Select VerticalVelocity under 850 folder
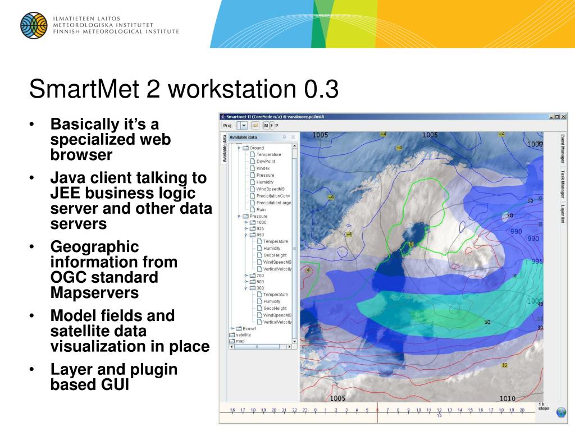575x431 pixels. coord(274,269)
